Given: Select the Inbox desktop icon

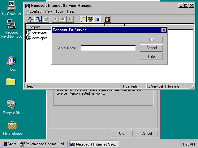Looking at the screenshot, I should pyautogui.click(x=11, y=64).
